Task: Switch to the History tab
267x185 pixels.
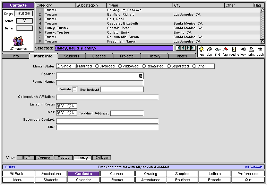Action: tap(154, 56)
